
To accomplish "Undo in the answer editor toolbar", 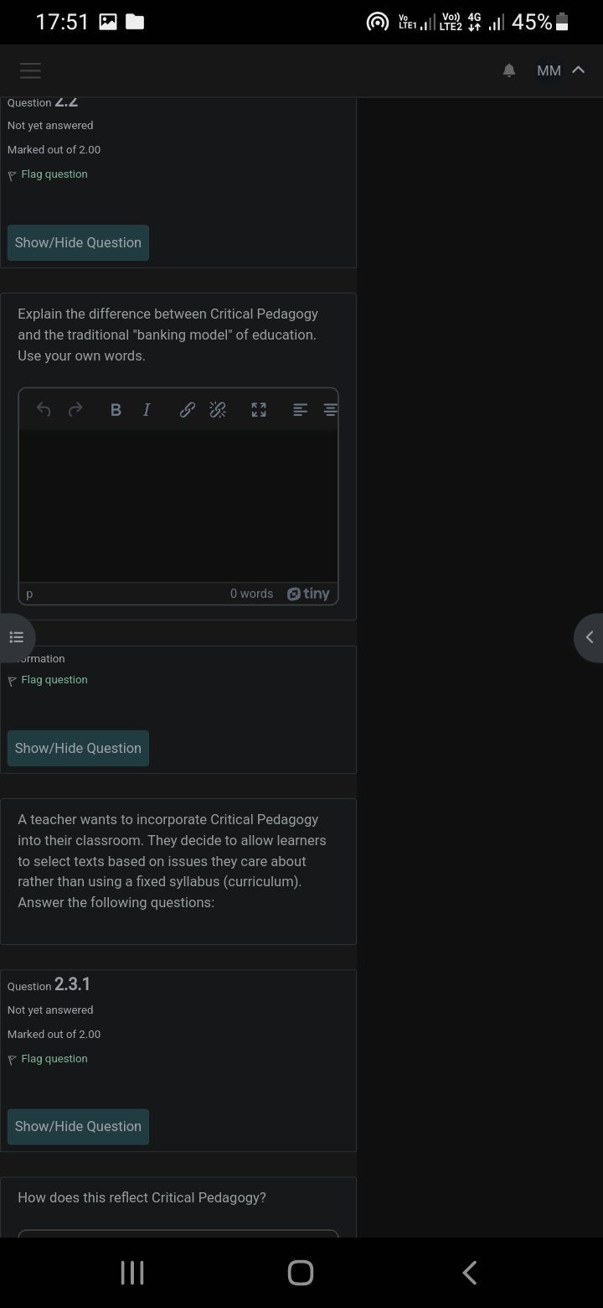I will tap(44, 409).
